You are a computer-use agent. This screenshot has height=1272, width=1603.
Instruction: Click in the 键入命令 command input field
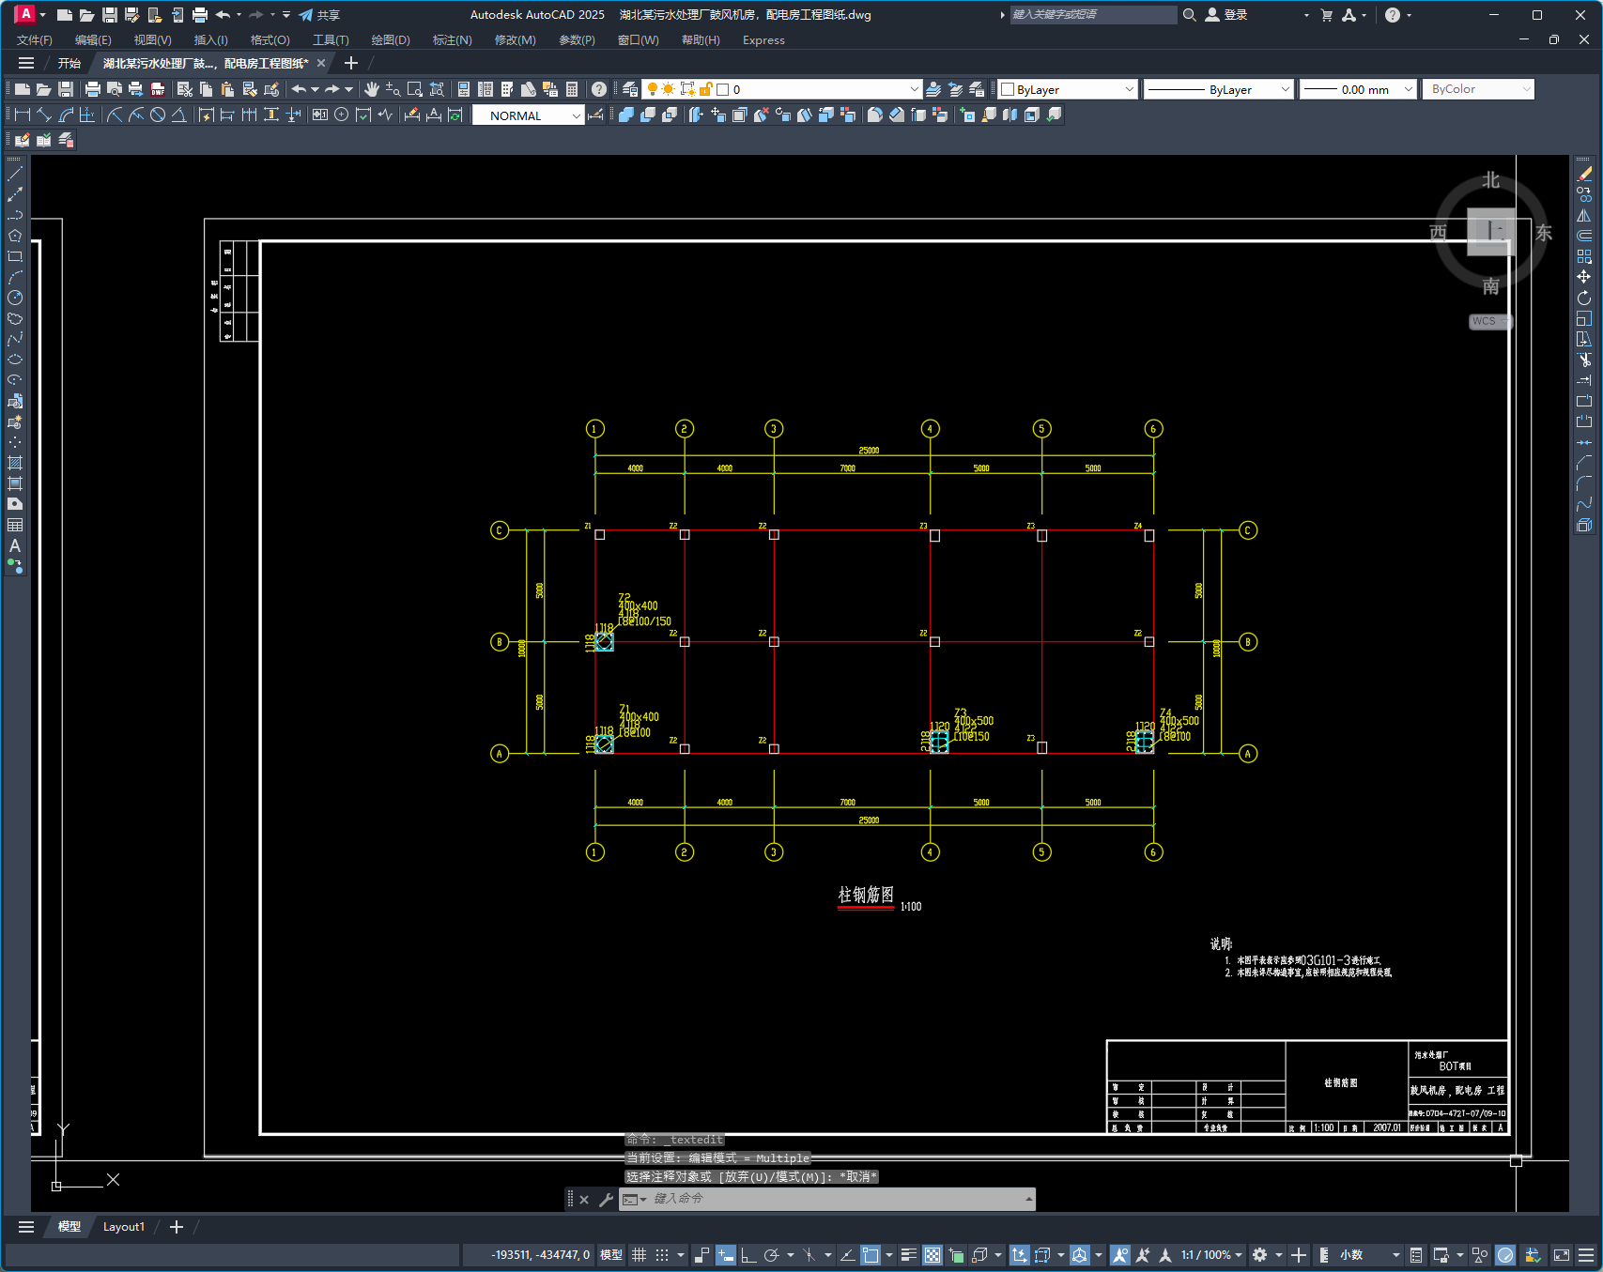[836, 1199]
